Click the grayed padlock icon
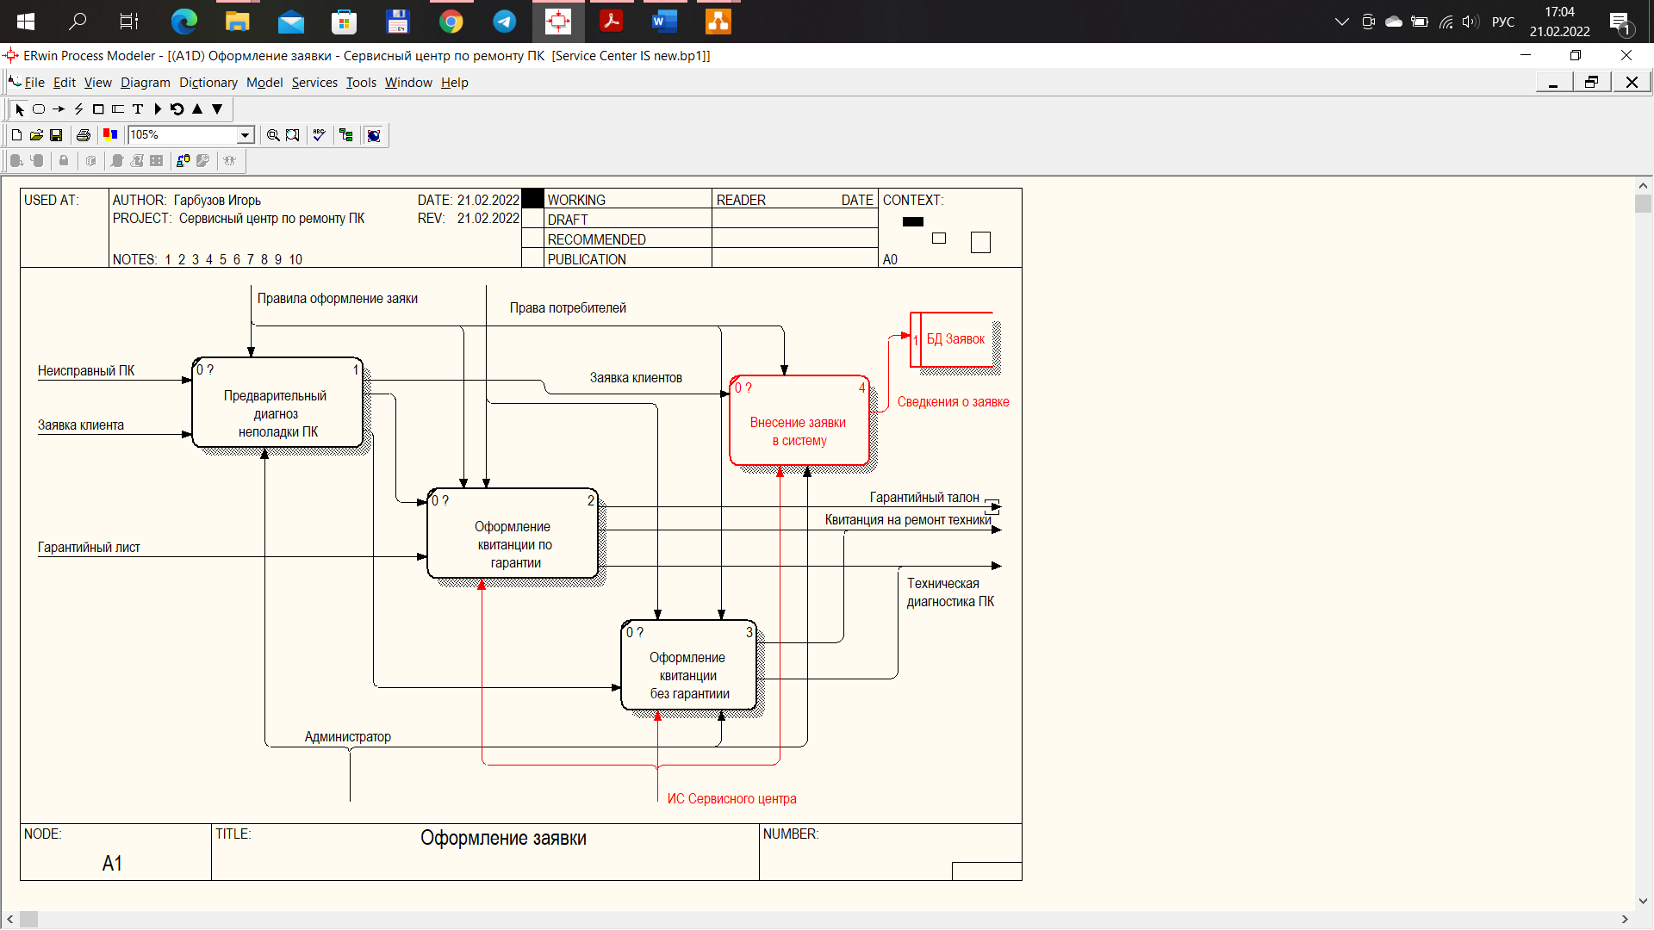Screen dimensions: 1654x930 pos(64,161)
